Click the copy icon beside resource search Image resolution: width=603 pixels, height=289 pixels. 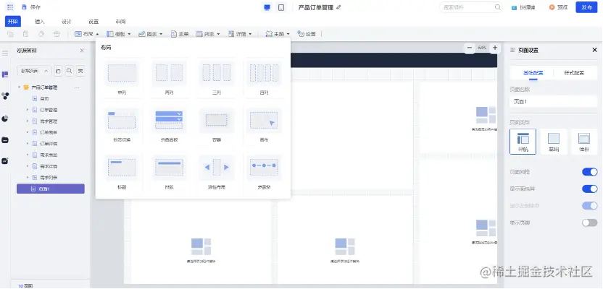tap(58, 71)
